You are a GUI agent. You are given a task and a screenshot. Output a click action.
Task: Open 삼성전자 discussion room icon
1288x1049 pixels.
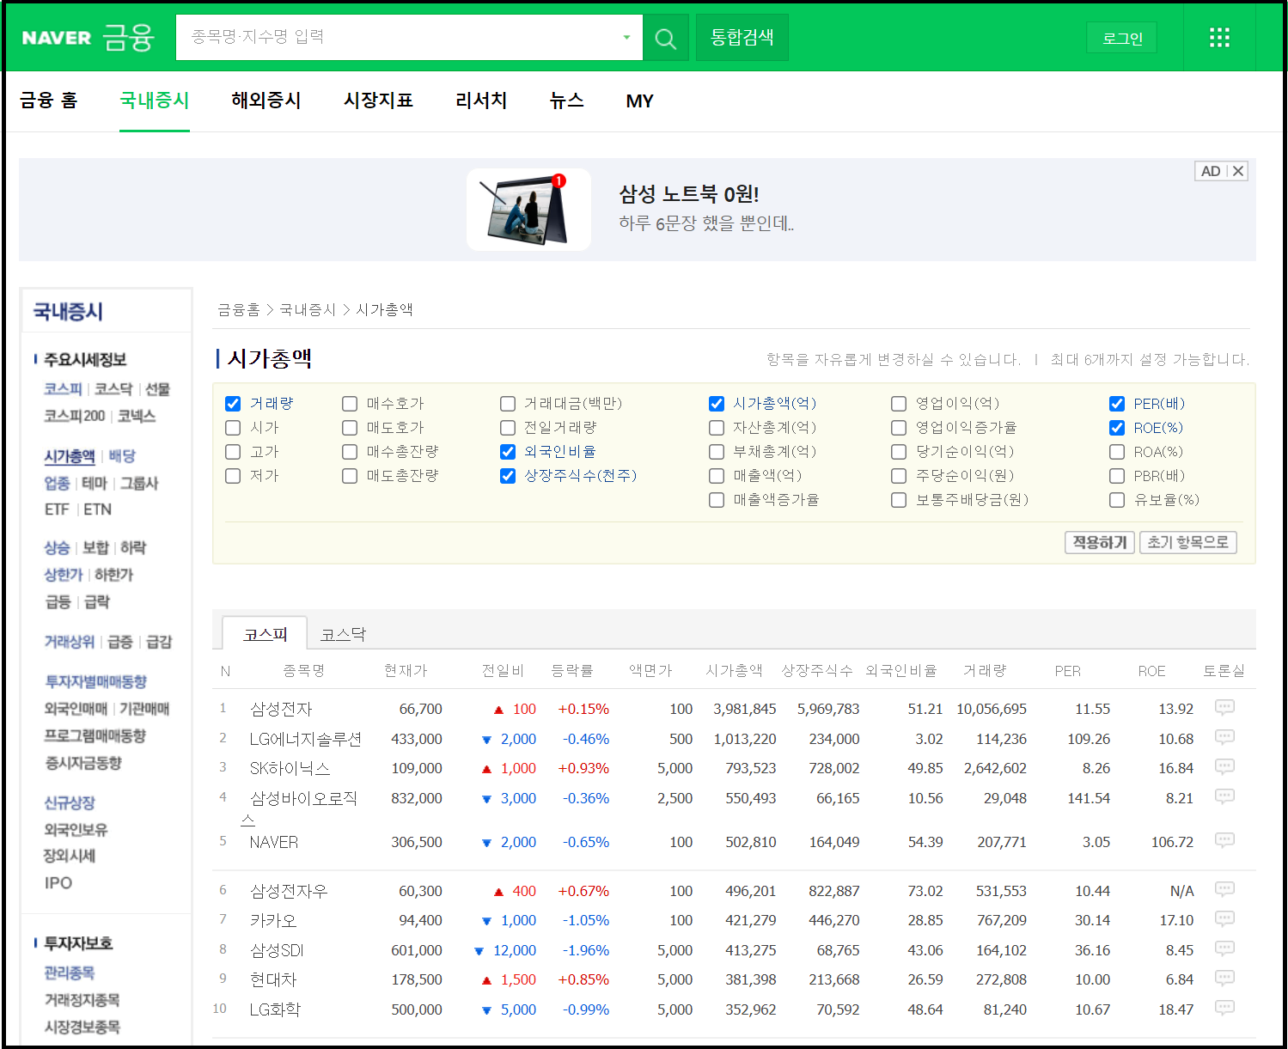[x=1224, y=707]
